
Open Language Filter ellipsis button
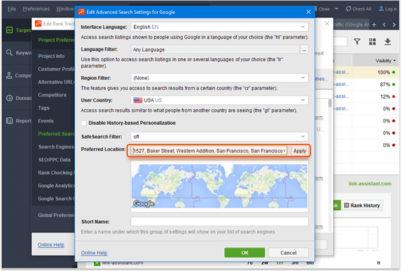[304, 49]
